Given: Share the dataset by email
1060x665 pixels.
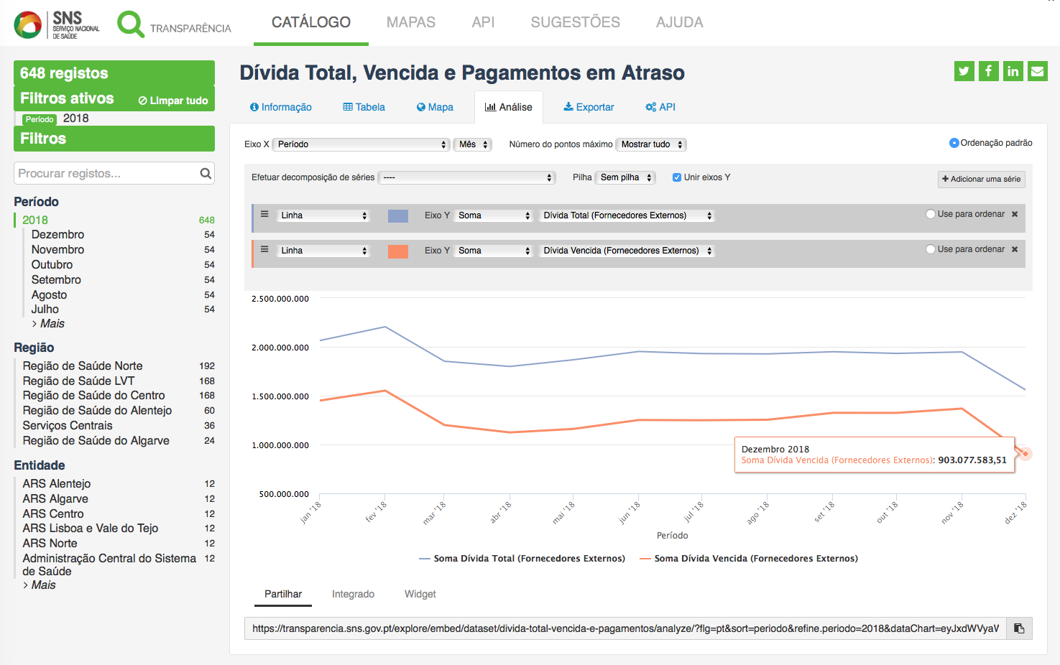Looking at the screenshot, I should coord(1037,71).
